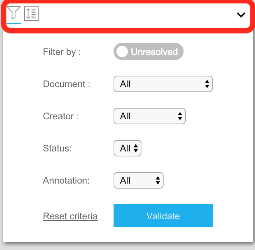Click the blue Validate button
Viewport: 255px width, 250px height.
[163, 216]
